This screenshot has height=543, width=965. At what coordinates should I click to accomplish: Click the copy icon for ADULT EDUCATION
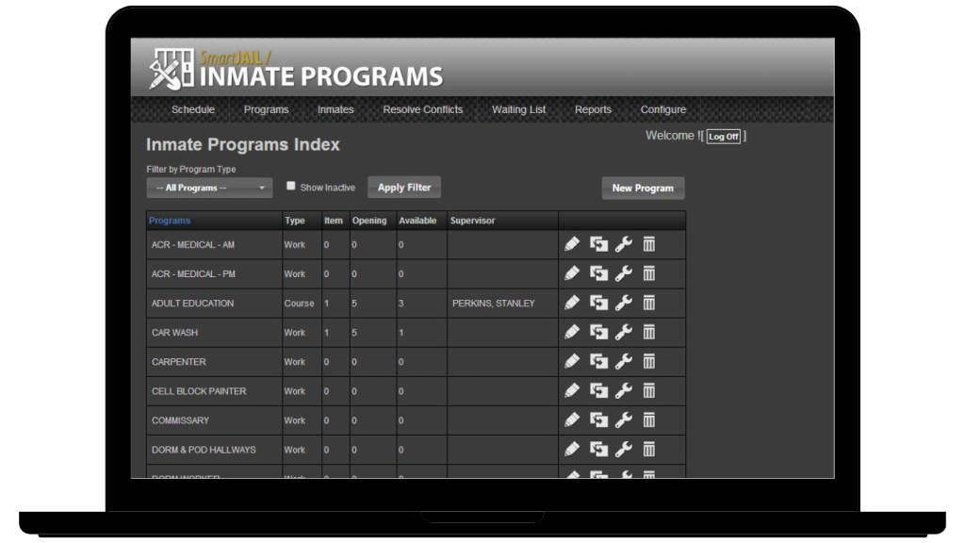pyautogui.click(x=597, y=303)
